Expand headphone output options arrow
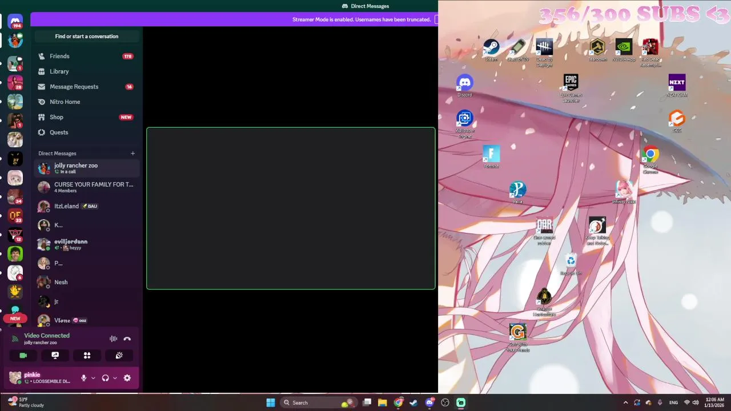The image size is (731, 411). 115,378
